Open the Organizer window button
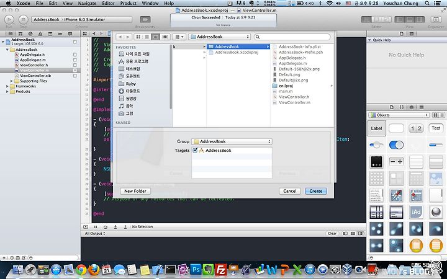 point(436,19)
